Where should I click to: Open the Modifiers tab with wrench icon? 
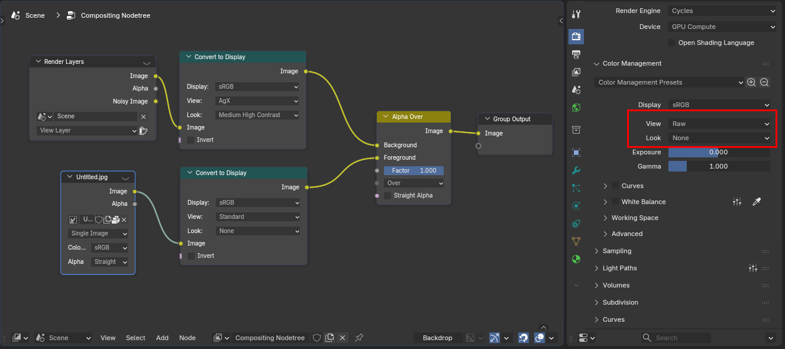576,170
